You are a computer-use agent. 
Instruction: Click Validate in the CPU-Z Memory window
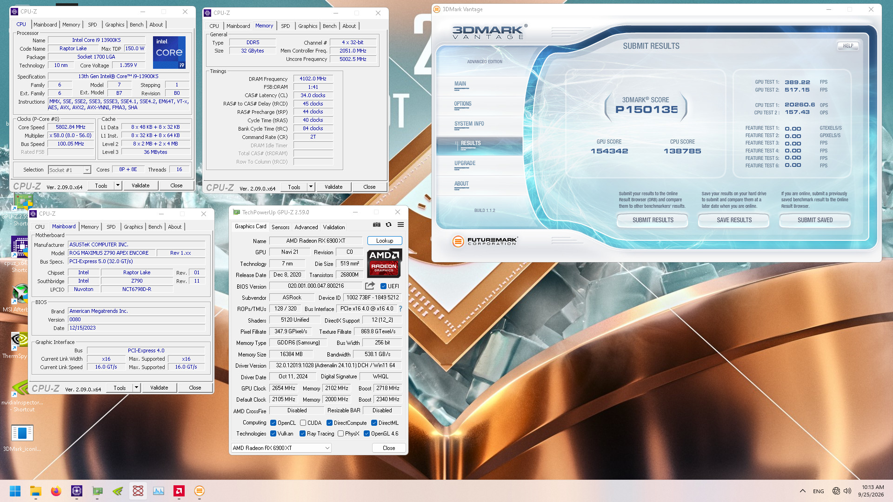click(x=333, y=187)
